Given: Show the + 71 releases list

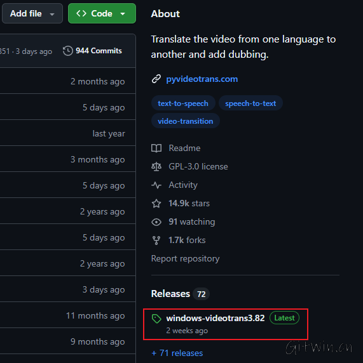Looking at the screenshot, I should pos(177,353).
